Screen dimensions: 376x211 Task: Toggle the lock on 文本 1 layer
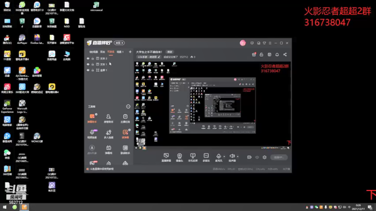point(93,64)
